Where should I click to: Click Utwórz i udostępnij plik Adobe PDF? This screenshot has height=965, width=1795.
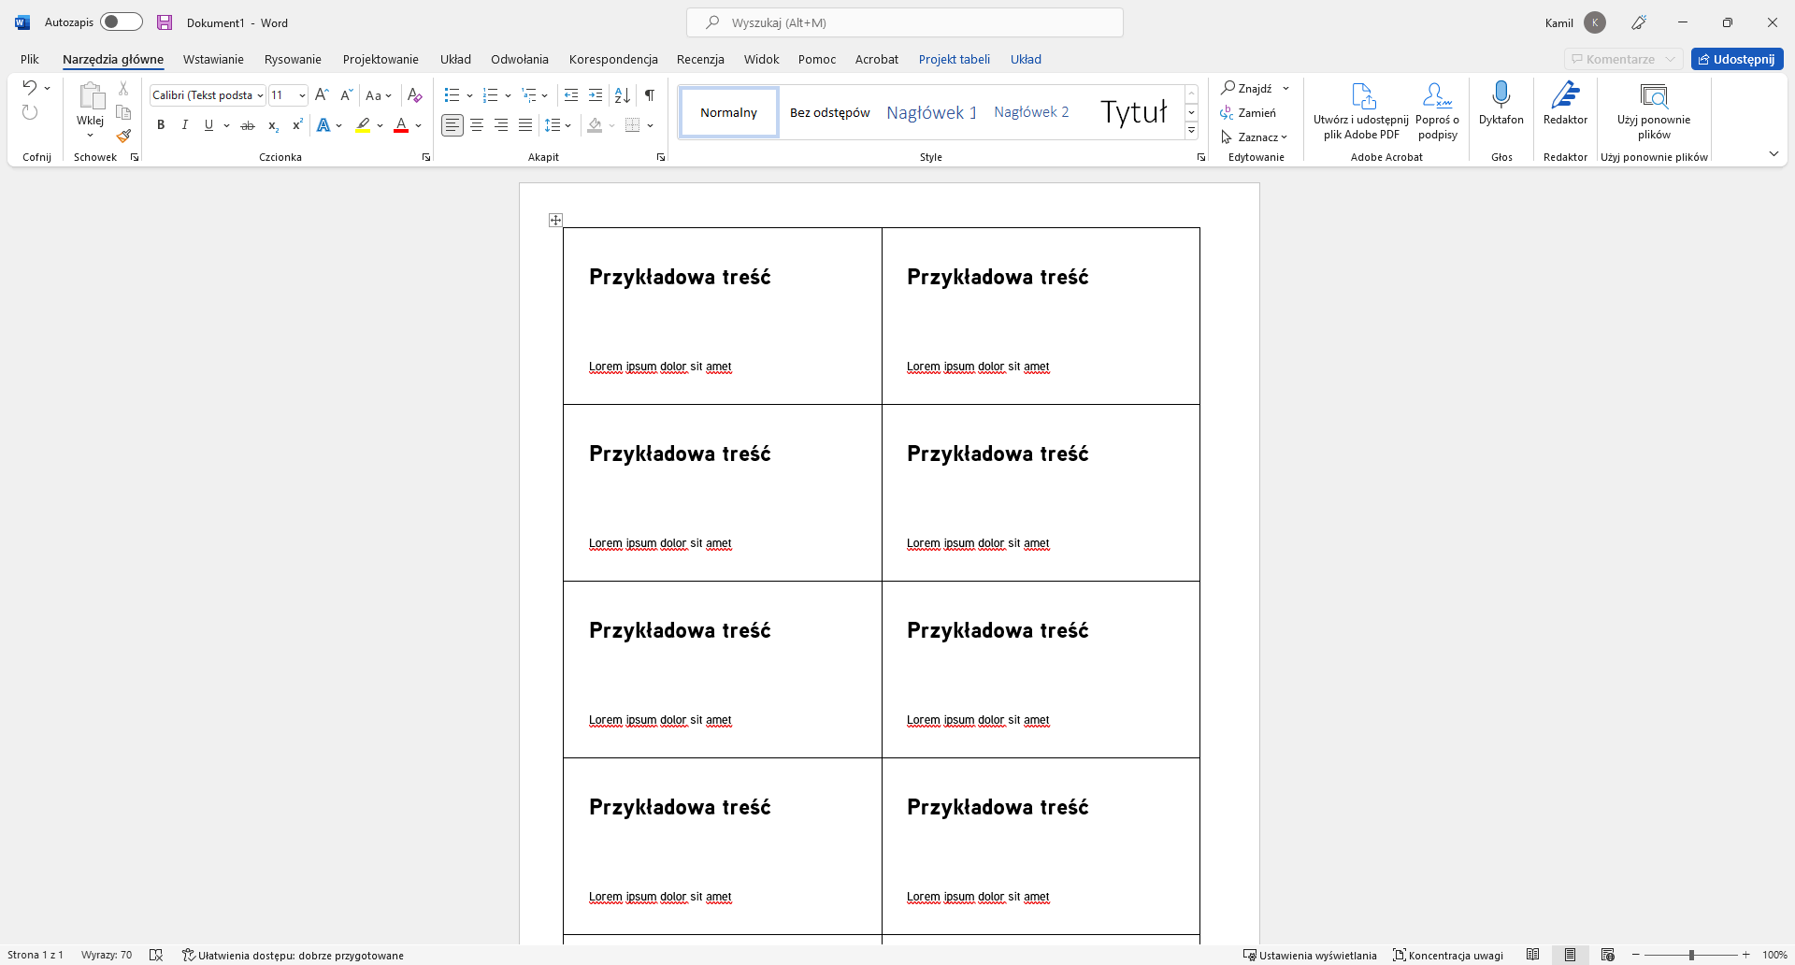[x=1361, y=110]
